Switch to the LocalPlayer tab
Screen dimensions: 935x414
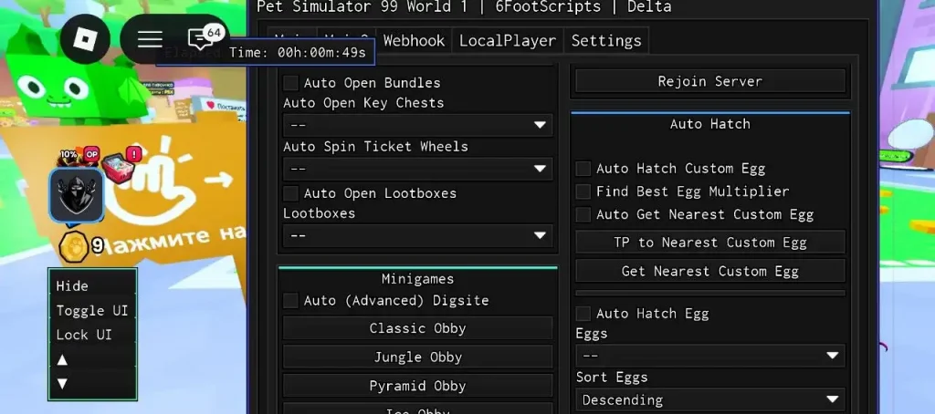(x=508, y=40)
